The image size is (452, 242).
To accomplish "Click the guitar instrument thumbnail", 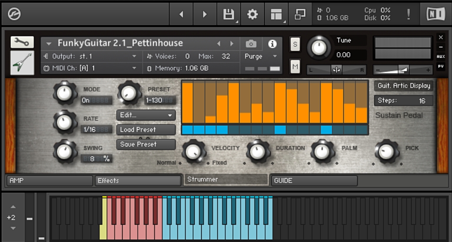I will [x=22, y=63].
